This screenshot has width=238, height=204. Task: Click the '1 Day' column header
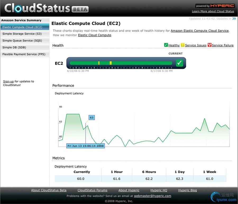[180, 172]
